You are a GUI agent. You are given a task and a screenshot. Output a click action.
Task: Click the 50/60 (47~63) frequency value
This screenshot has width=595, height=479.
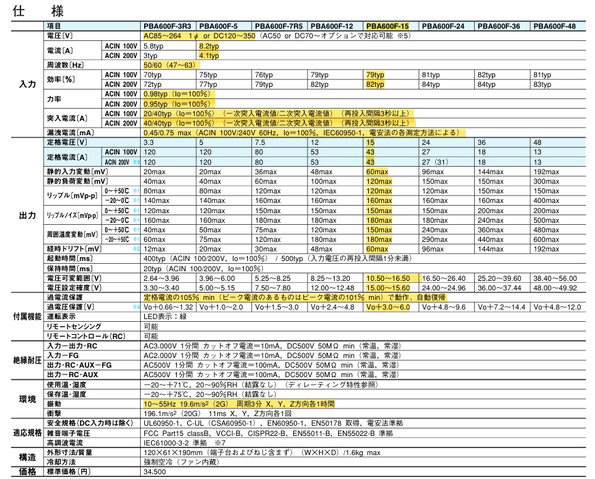169,65
